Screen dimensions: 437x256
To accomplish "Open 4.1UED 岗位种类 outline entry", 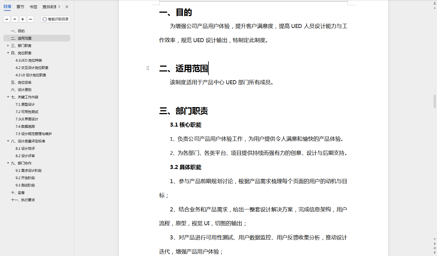I will [29, 60].
